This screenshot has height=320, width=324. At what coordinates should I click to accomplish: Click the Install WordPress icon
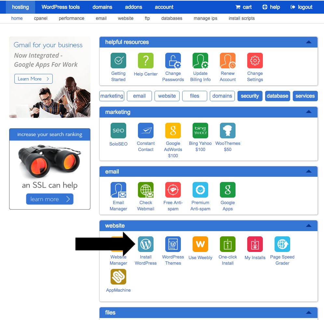[146, 244]
